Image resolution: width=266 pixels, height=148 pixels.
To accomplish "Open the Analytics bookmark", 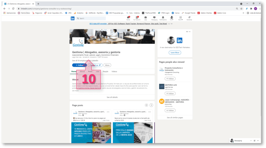I will [78, 13].
